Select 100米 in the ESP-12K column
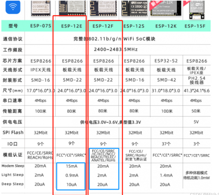 [167, 111]
